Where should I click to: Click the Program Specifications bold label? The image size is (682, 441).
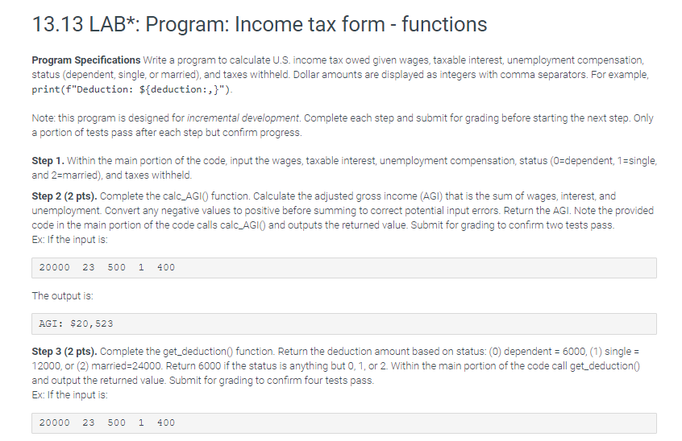[86, 60]
